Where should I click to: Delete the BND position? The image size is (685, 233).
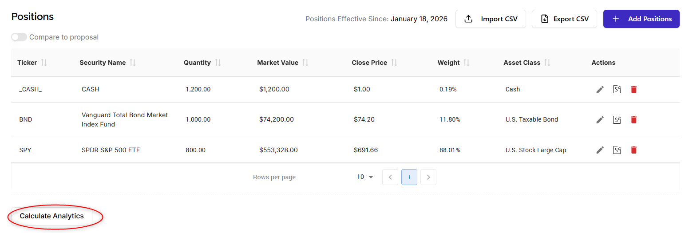pos(634,120)
